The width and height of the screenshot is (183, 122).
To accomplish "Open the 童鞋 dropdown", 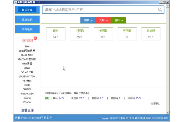I will click(118, 20).
